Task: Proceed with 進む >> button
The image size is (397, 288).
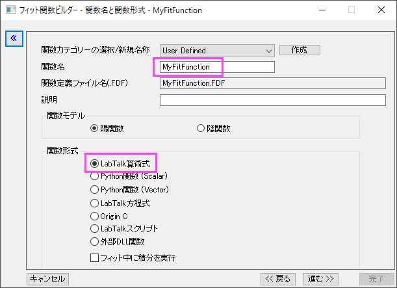Action: click(321, 279)
